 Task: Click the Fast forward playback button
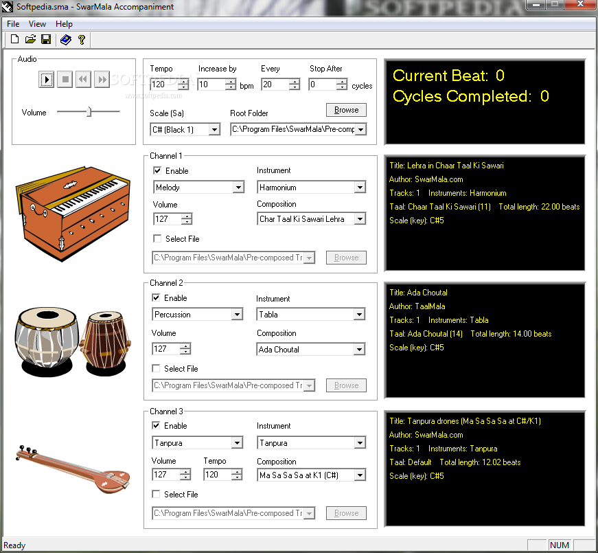pyautogui.click(x=102, y=80)
